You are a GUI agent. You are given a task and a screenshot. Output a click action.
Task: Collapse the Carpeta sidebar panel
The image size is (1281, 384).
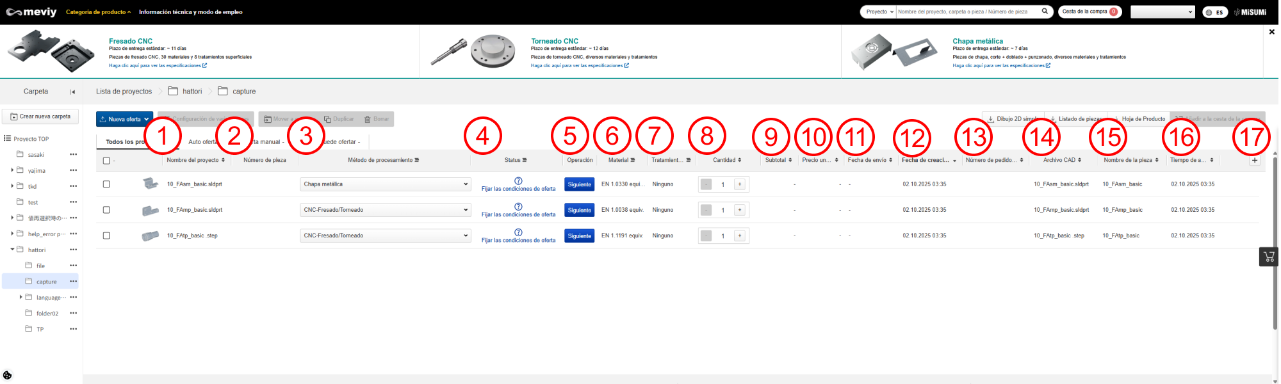[x=72, y=92]
